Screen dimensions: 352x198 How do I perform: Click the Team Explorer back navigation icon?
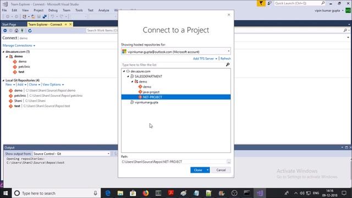point(5,31)
